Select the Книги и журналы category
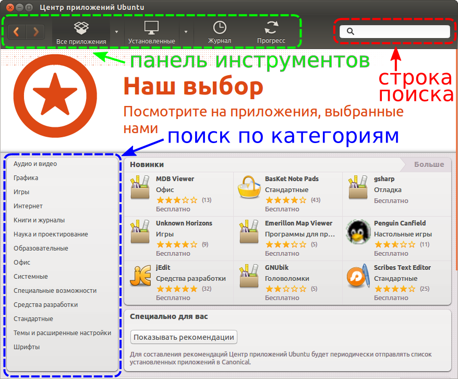The height and width of the screenshot is (379, 458). [39, 220]
